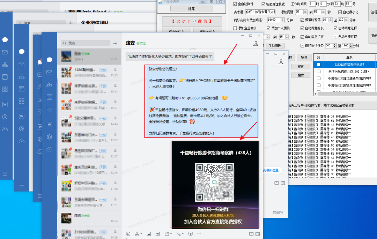Select conversation row timestamped 15:35

89,73
